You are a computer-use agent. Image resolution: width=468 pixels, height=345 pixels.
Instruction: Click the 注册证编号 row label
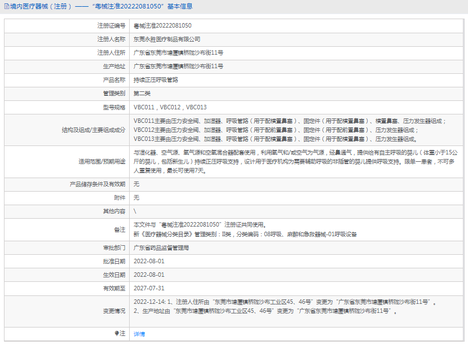pyautogui.click(x=111, y=26)
